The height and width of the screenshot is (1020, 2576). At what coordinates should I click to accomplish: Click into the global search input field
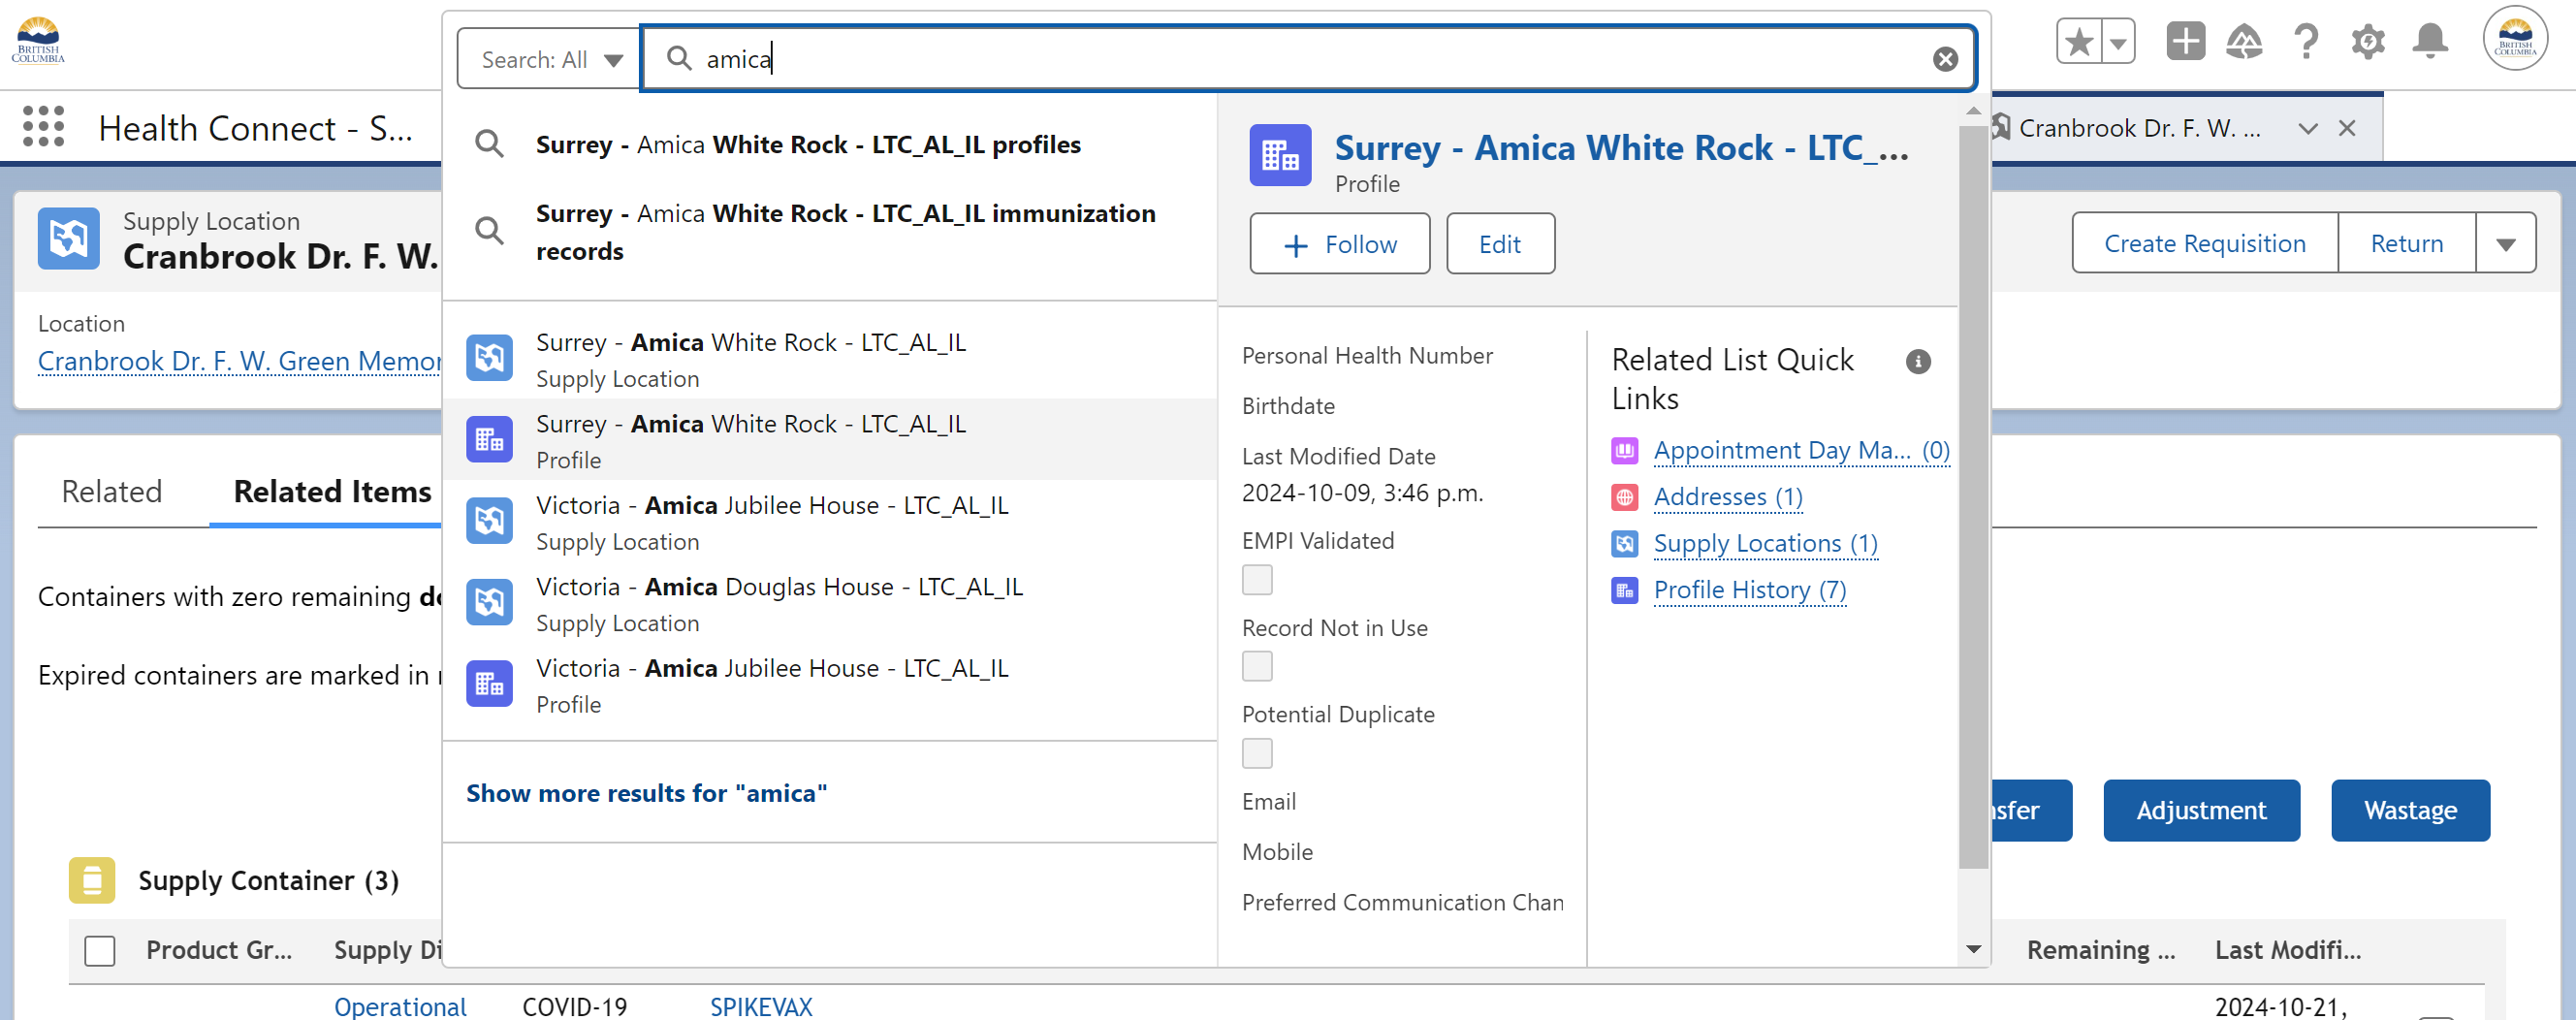1308,59
